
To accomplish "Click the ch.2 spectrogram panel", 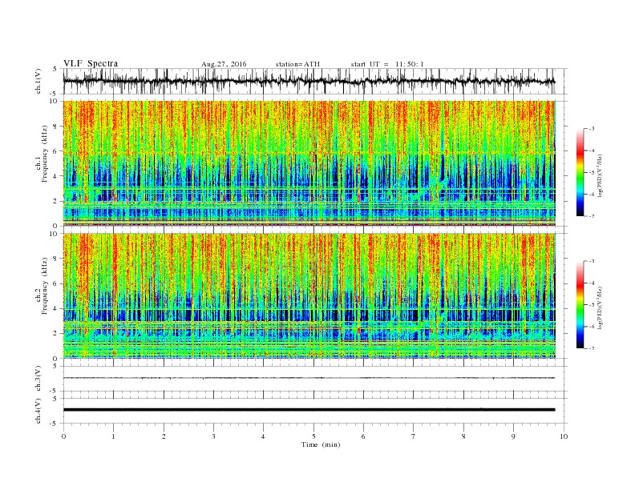I will coord(309,296).
